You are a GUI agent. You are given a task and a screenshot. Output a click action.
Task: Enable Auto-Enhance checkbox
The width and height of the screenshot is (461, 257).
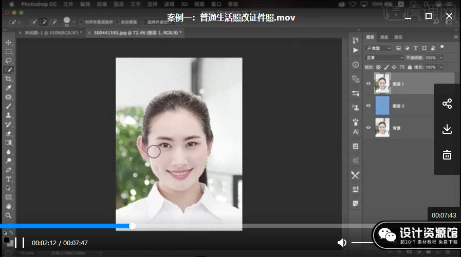tap(117, 22)
